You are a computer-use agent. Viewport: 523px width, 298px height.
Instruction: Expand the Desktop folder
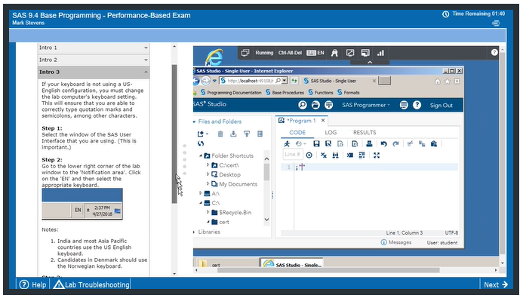208,174
